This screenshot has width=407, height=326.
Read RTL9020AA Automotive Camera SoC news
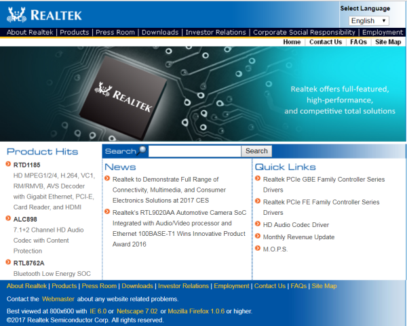click(x=179, y=228)
